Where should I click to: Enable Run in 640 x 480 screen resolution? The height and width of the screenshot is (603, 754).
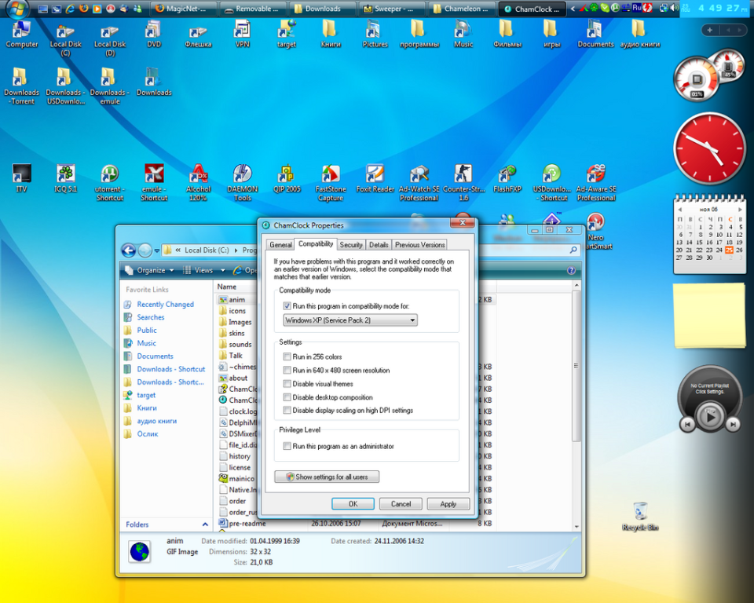pos(287,371)
